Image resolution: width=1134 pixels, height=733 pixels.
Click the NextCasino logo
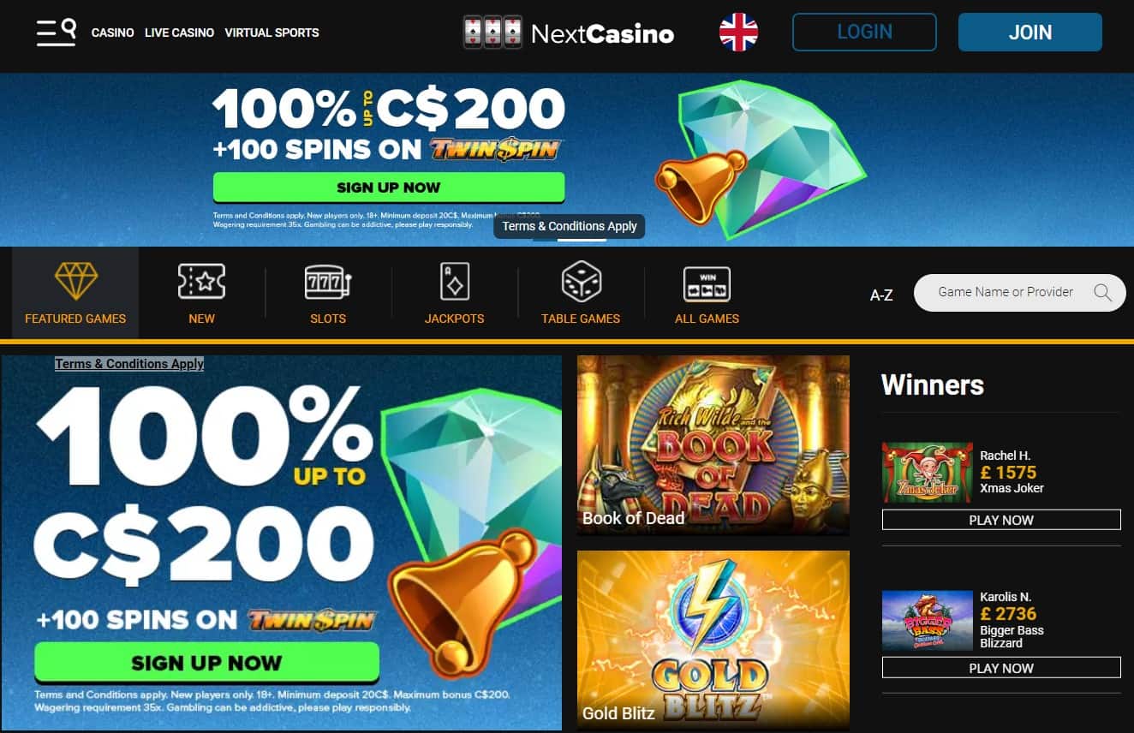(x=569, y=33)
